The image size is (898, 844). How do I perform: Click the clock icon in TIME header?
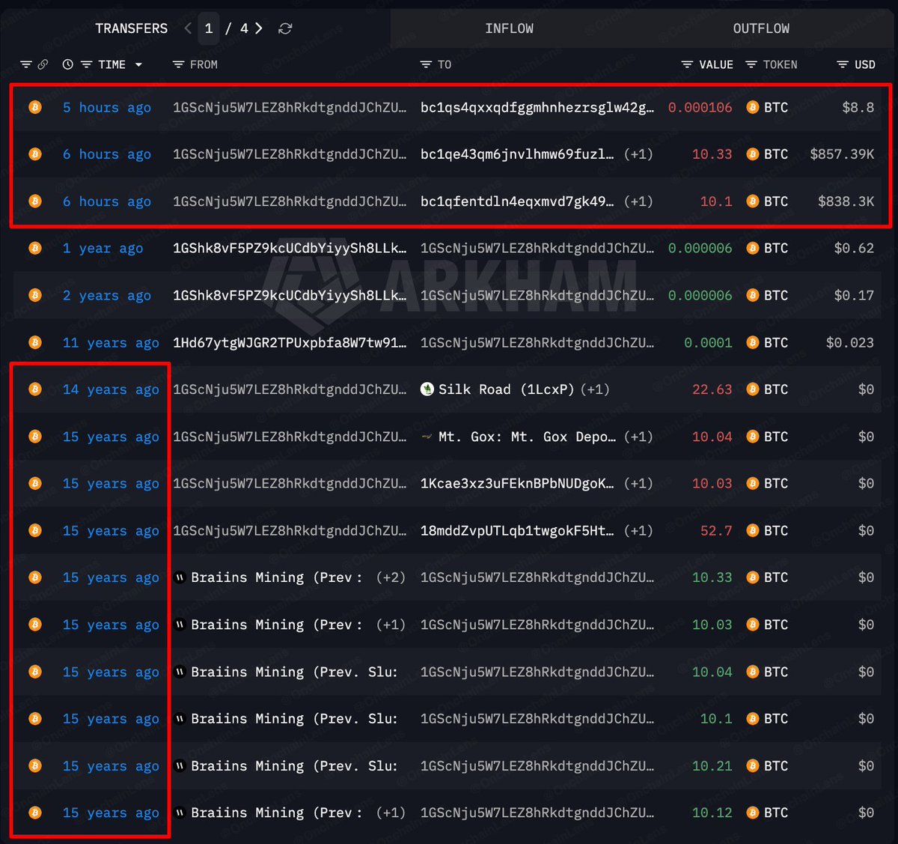pyautogui.click(x=68, y=64)
